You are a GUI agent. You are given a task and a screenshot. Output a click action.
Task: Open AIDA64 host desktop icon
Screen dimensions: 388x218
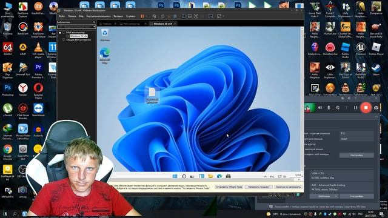coord(7,49)
